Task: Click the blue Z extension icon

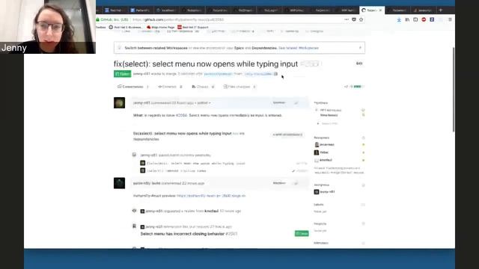Action: (432, 19)
